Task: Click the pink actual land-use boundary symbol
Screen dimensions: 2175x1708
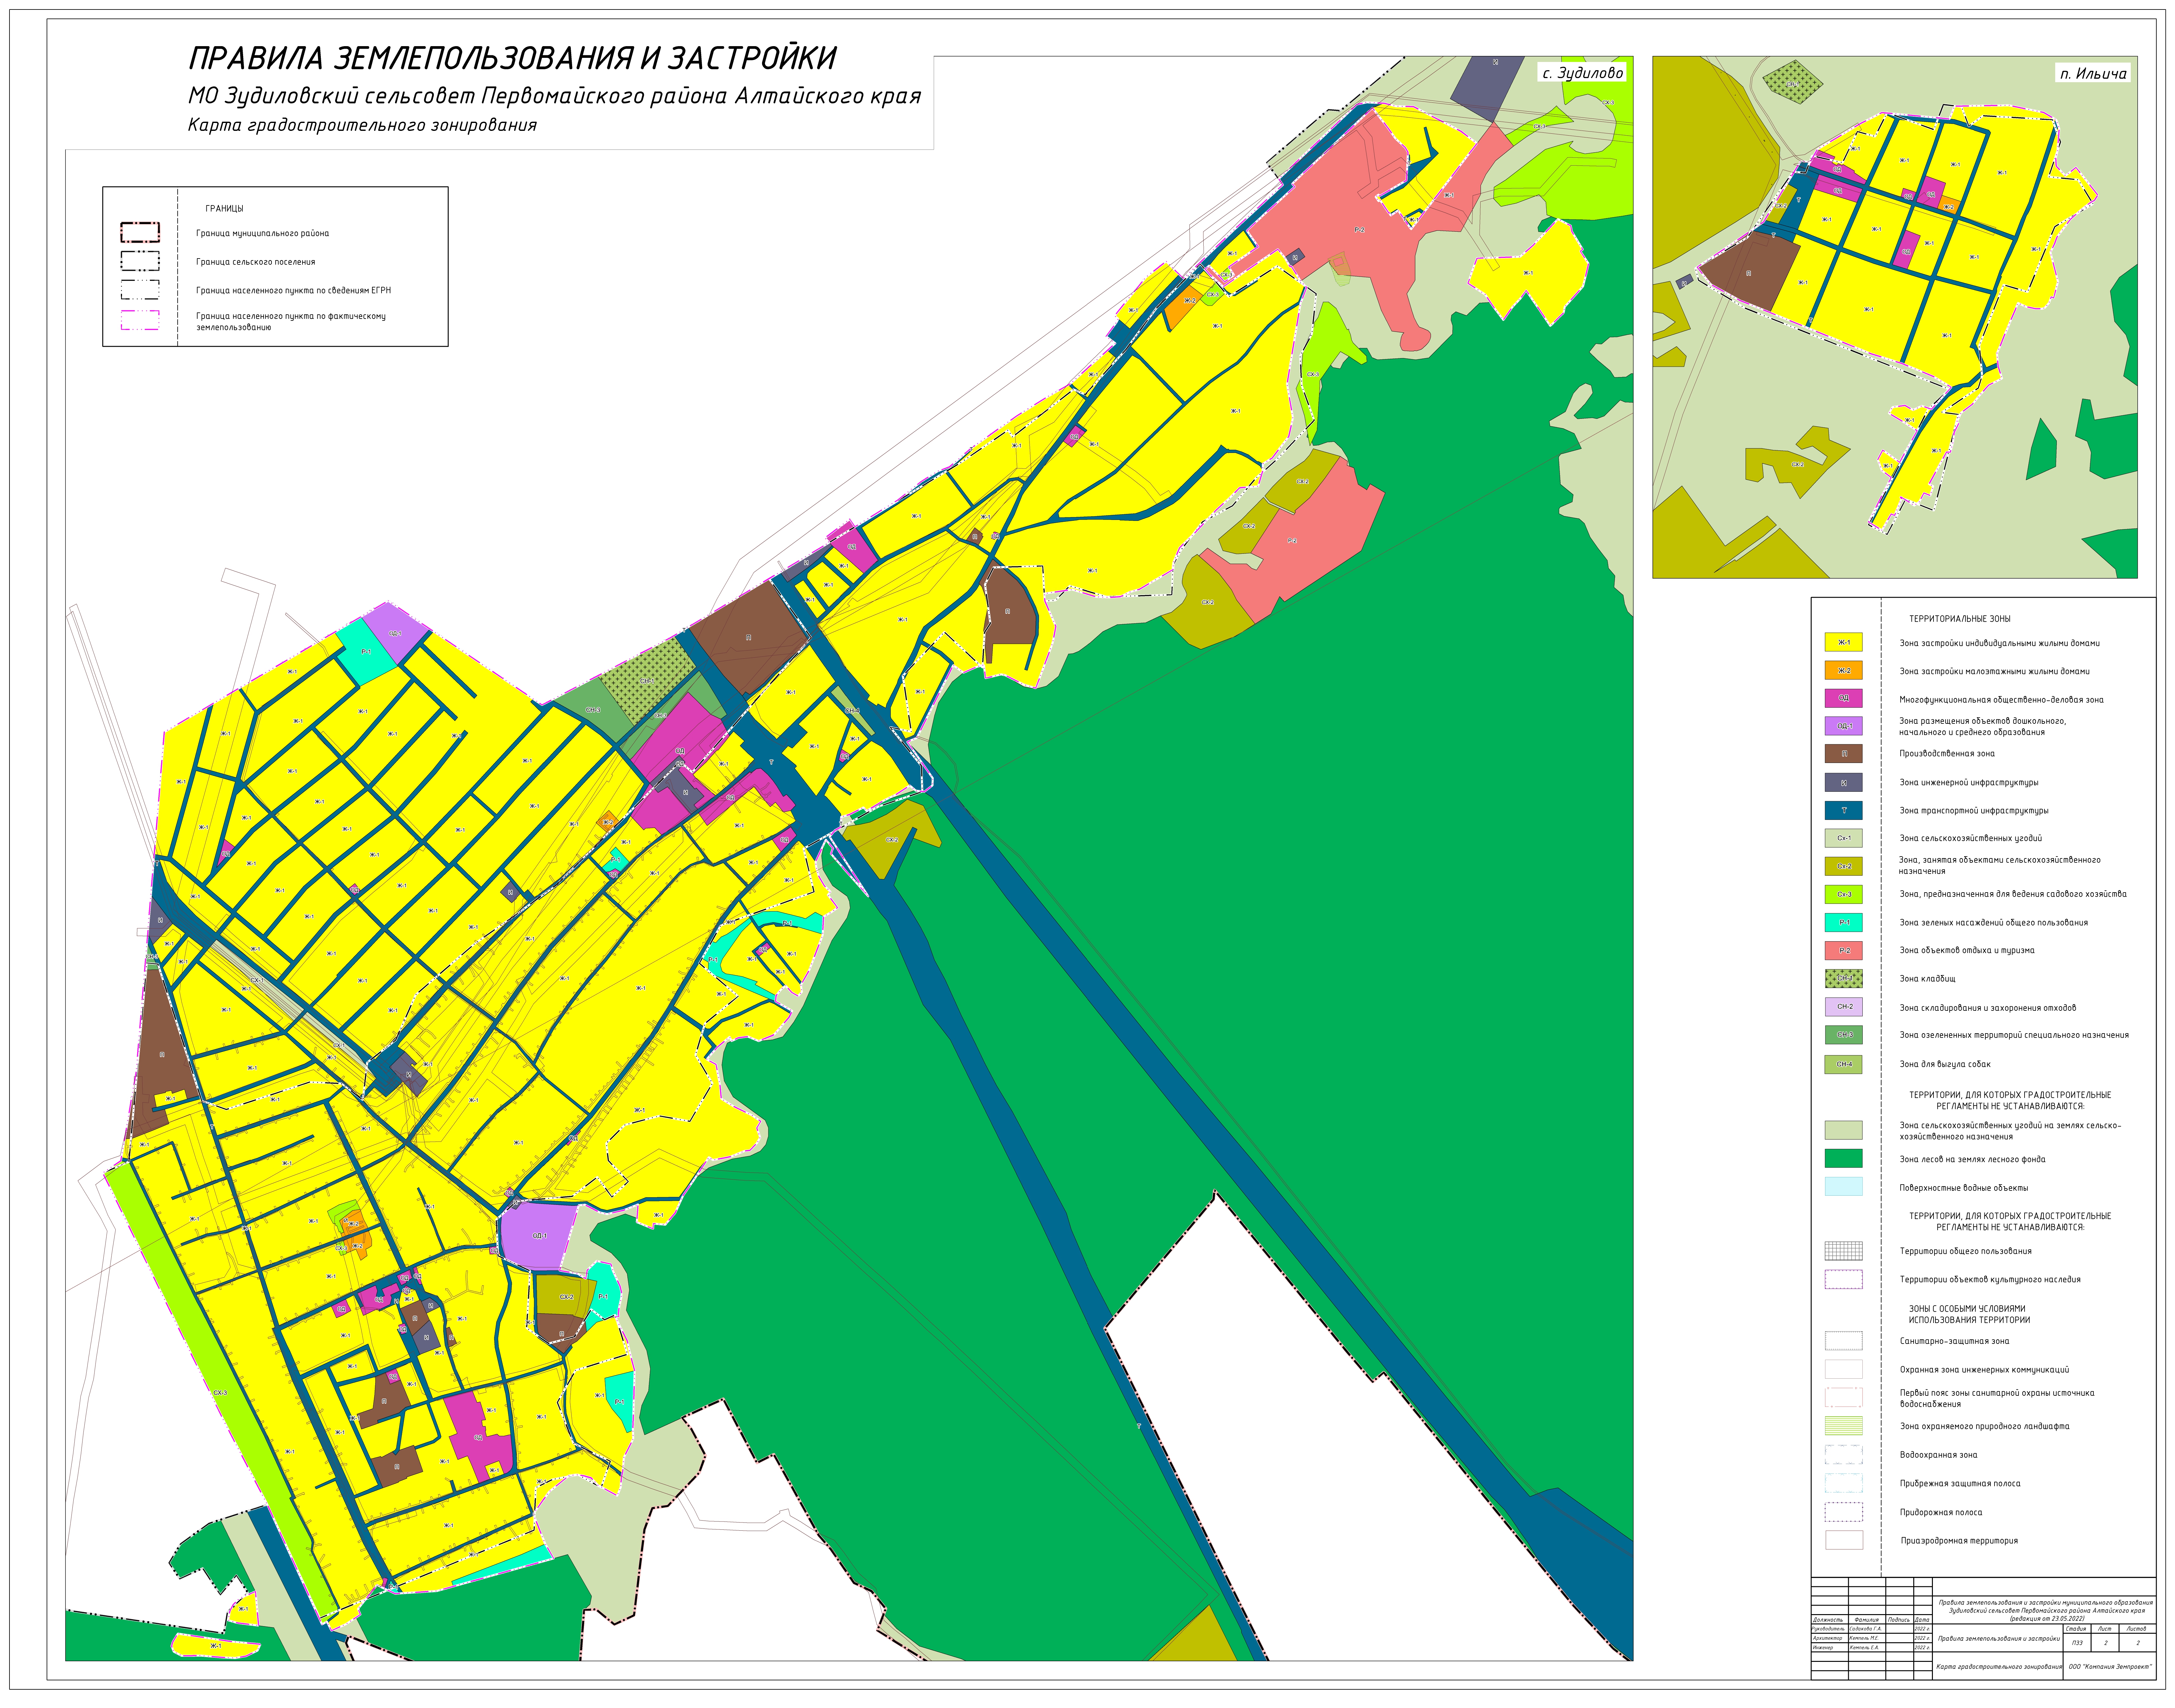Action: (x=140, y=320)
